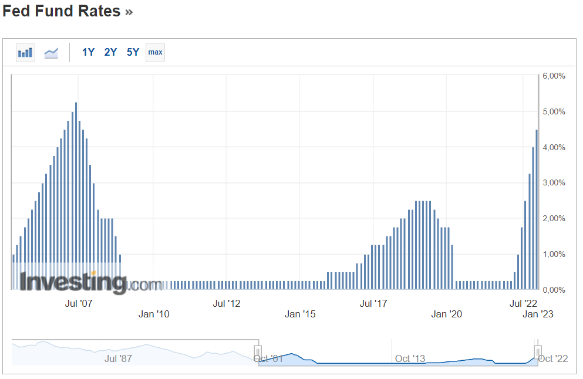The width and height of the screenshot is (583, 379).
Task: Click the Jul '87 area in navigator
Action: (118, 358)
